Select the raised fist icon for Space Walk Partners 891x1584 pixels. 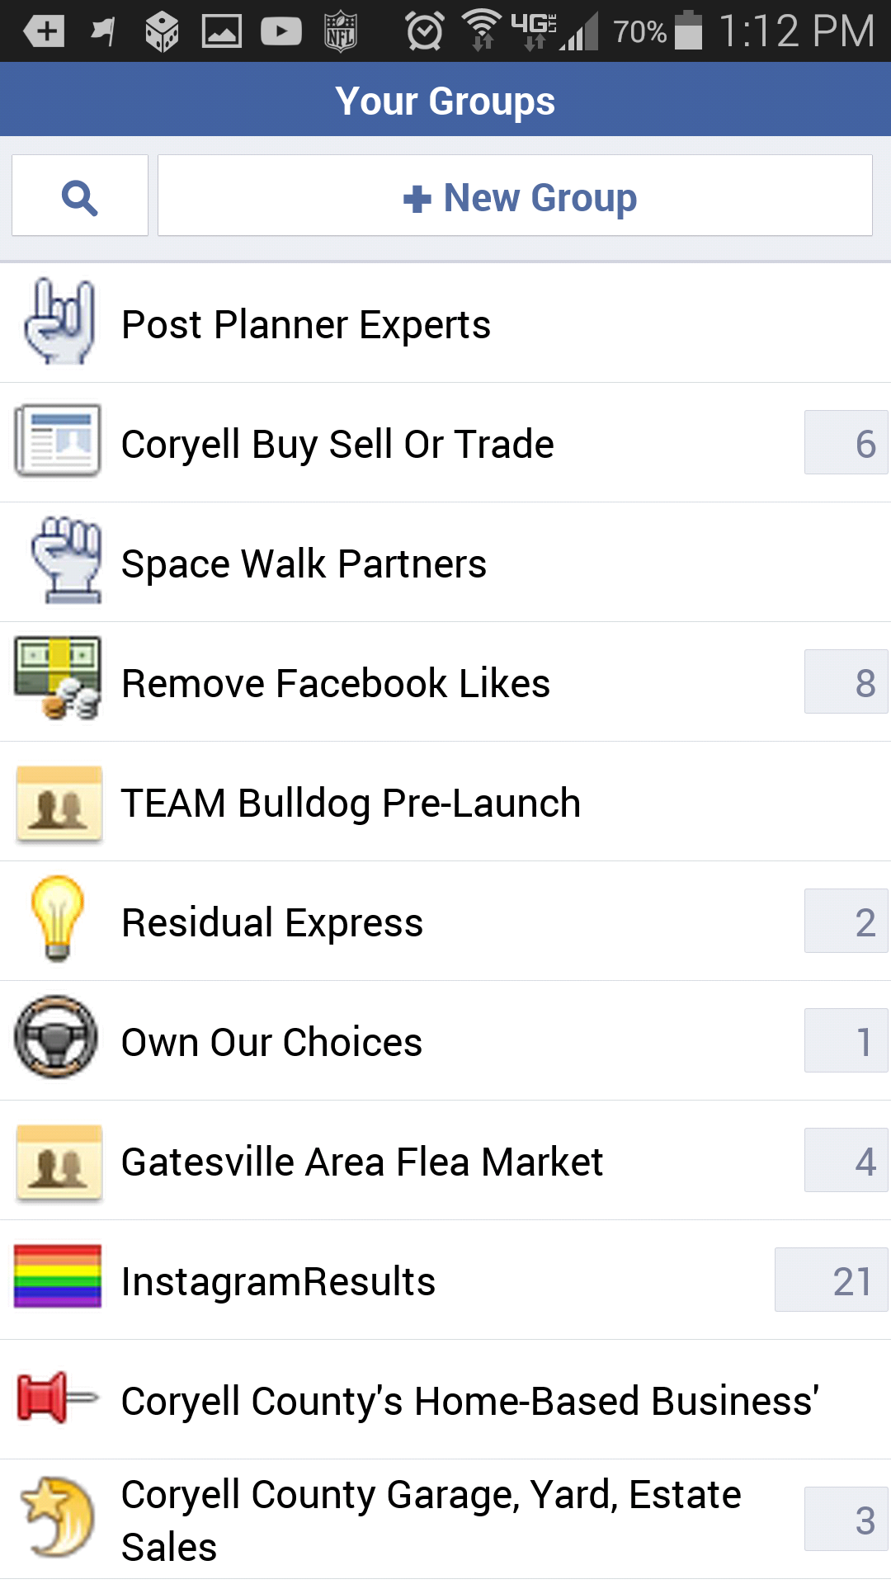pyautogui.click(x=59, y=562)
